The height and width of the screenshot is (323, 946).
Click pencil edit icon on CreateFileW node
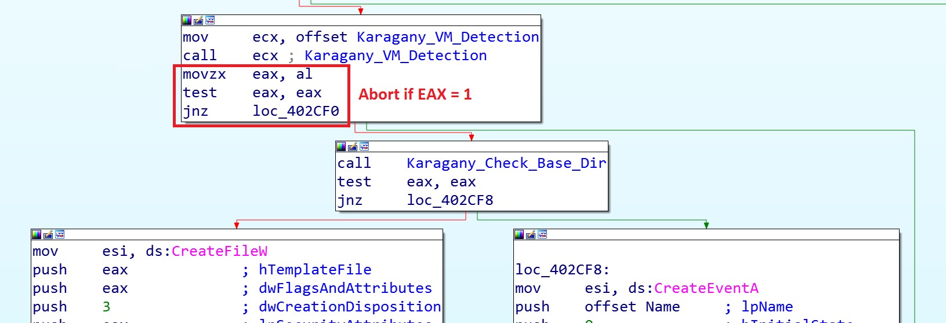tap(48, 234)
